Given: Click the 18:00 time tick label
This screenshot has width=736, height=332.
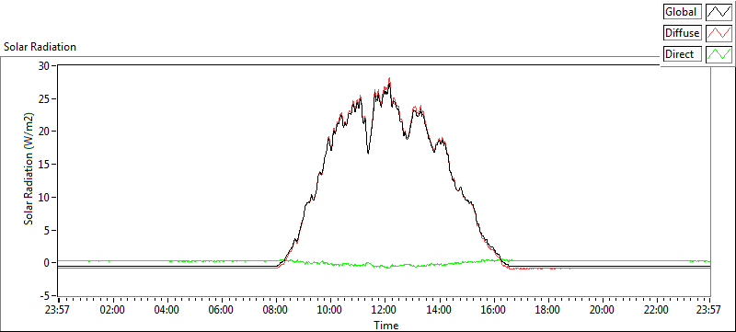Looking at the screenshot, I should [547, 310].
